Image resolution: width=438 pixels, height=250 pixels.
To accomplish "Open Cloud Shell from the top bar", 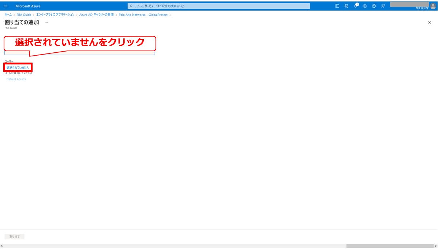I will click(x=337, y=6).
